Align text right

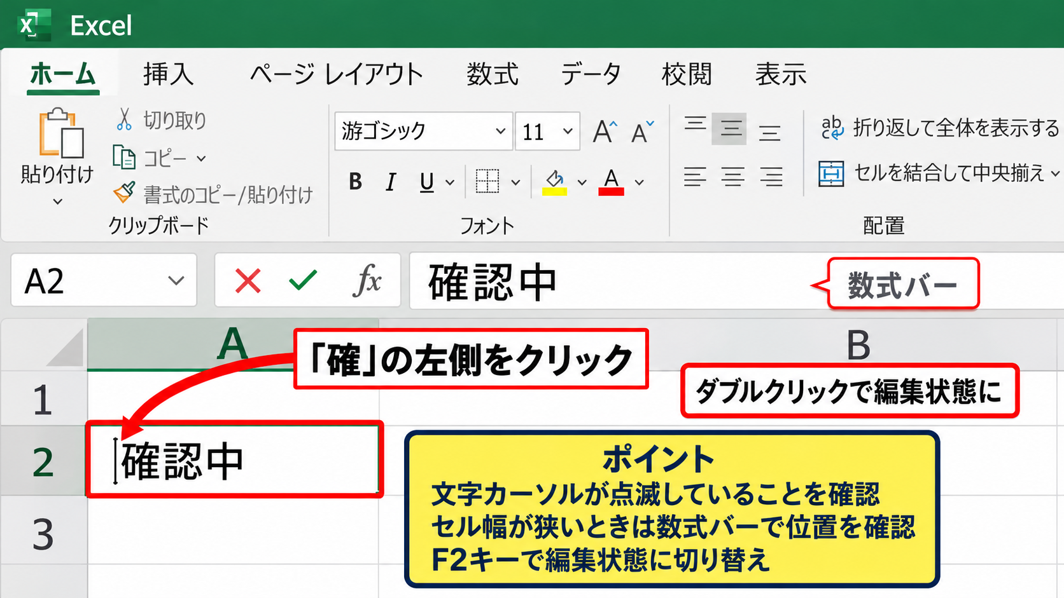tap(771, 176)
